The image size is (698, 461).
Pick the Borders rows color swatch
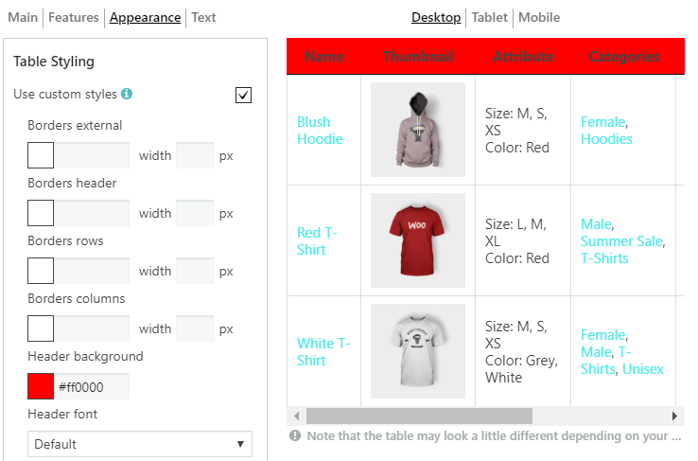pos(41,271)
